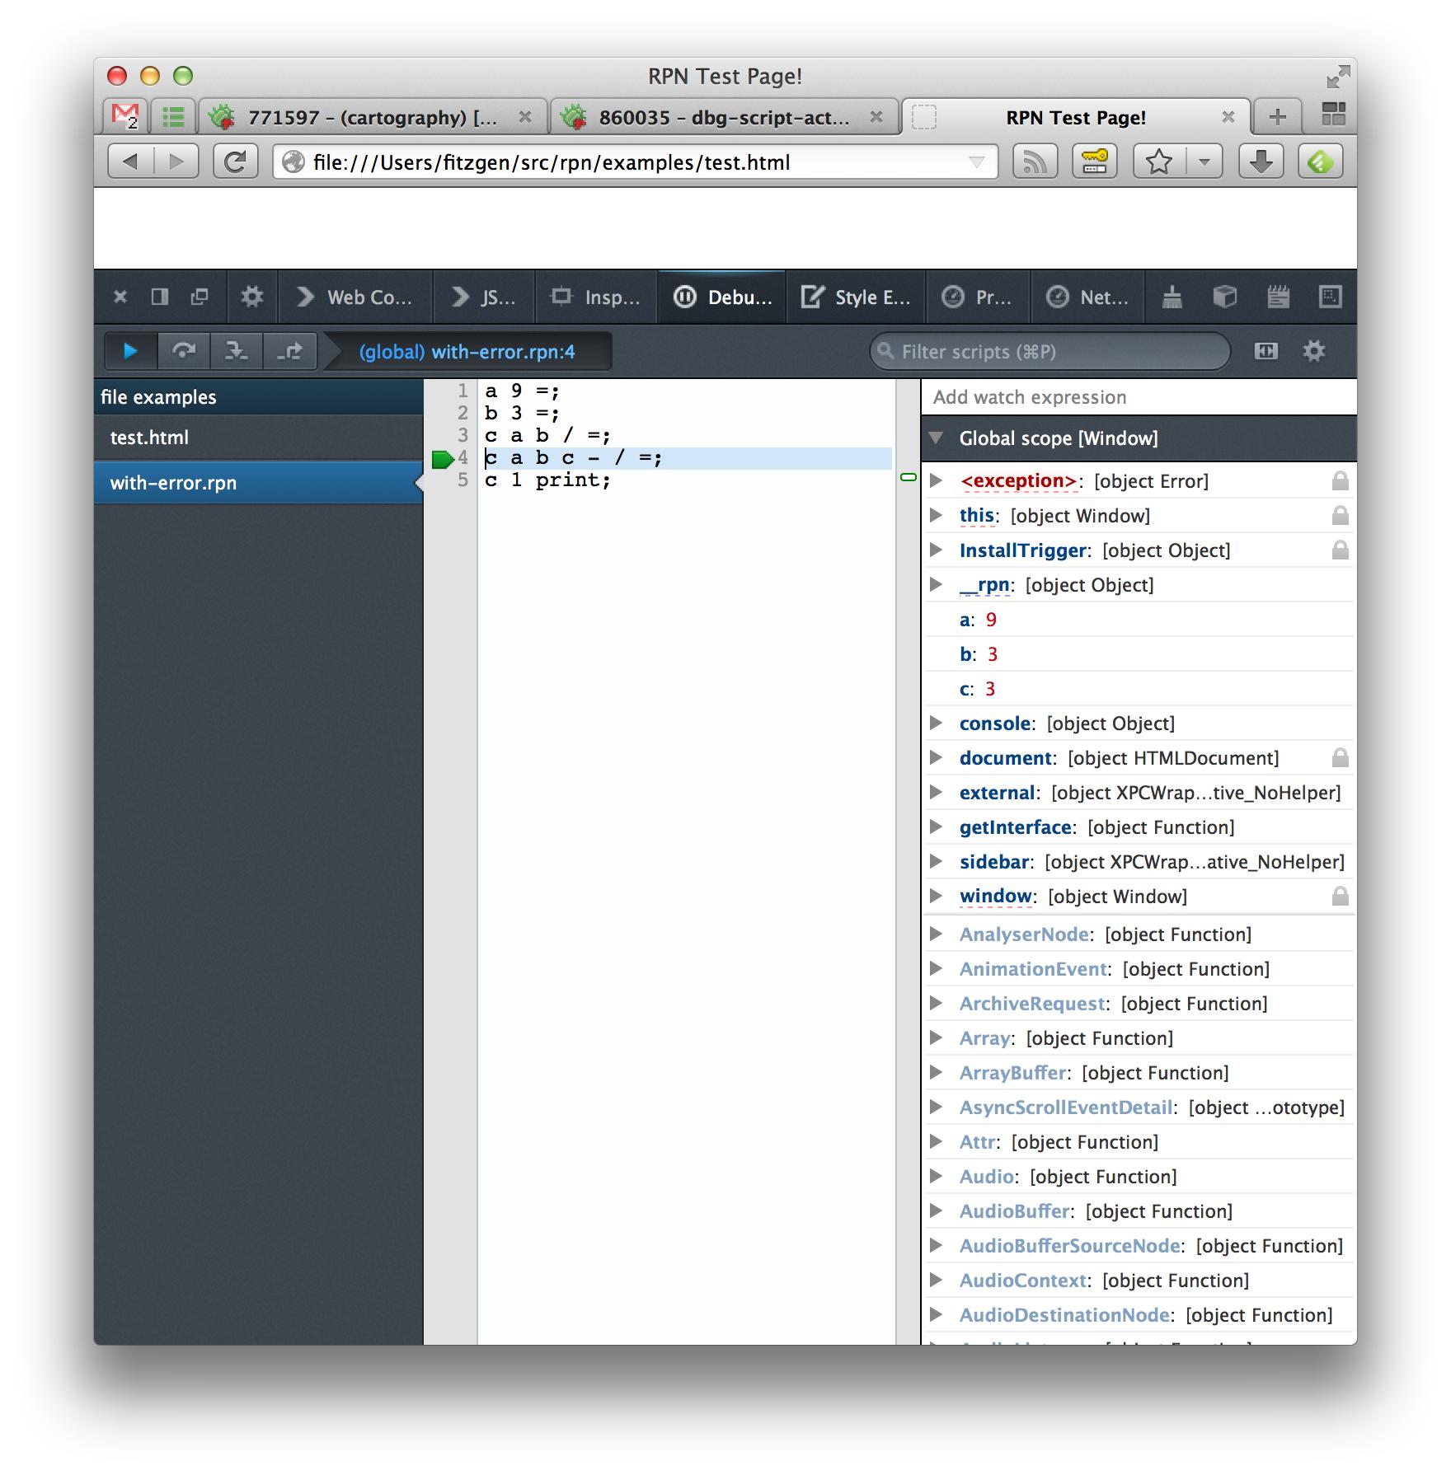Click the value of variable a

[991, 620]
